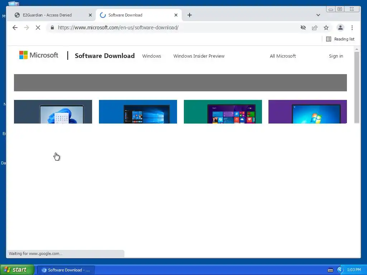Expand hidden system tray icons

[340, 270]
